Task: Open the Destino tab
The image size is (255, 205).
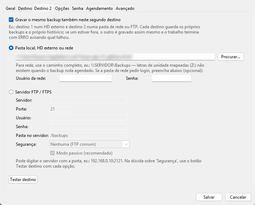Action: click(x=25, y=8)
